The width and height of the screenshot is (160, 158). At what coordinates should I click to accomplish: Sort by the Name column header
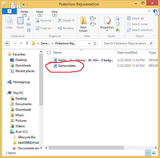[57, 53]
